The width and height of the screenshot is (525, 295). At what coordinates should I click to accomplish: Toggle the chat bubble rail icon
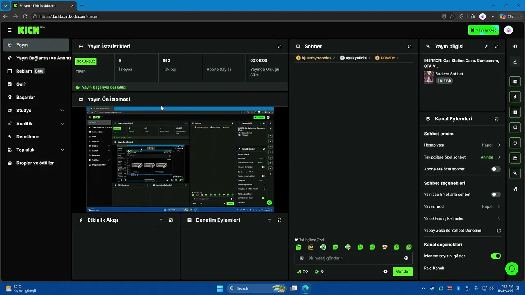(515, 128)
